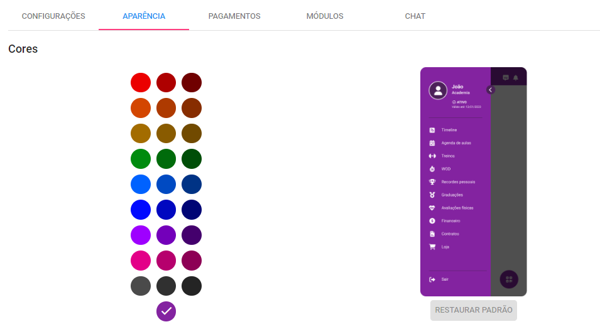Select the medium magenta swatch

click(166, 261)
